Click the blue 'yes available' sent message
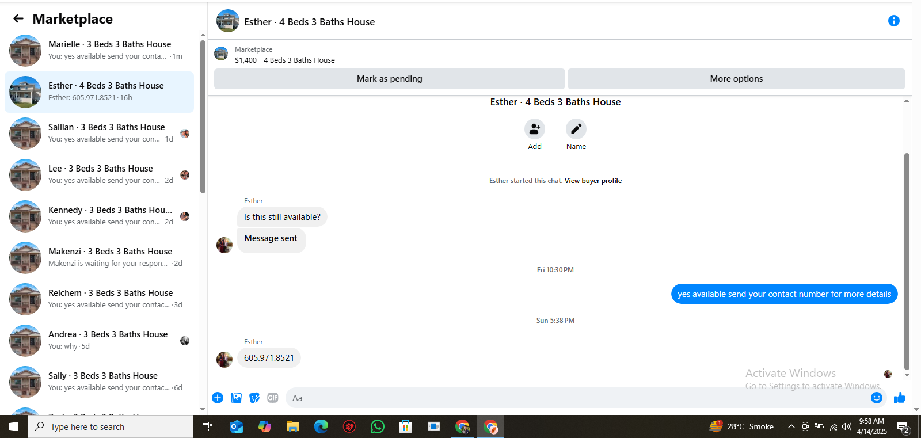The image size is (921, 438). [x=784, y=294]
